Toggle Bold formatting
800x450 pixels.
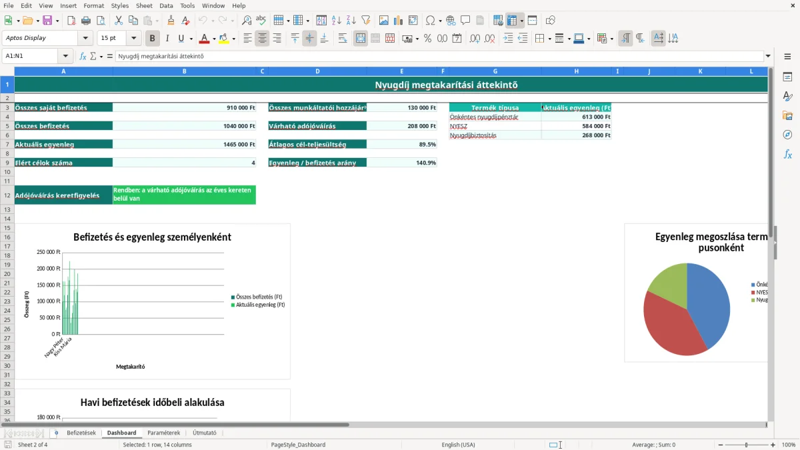153,39
